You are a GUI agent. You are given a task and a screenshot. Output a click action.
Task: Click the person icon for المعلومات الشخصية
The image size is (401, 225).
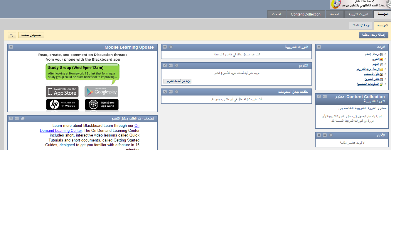[381, 84]
